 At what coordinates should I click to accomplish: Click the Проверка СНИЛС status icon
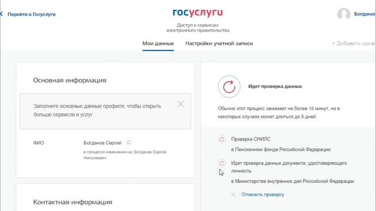(222, 139)
